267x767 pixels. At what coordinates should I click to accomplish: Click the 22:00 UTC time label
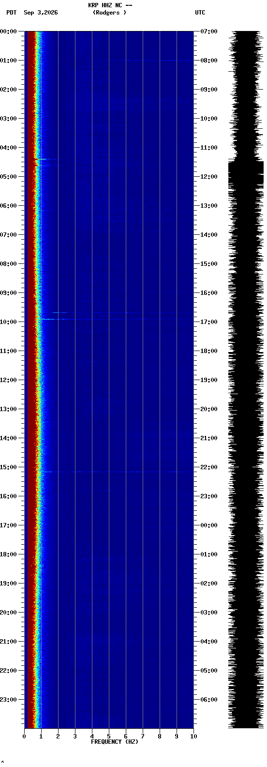coord(209,467)
